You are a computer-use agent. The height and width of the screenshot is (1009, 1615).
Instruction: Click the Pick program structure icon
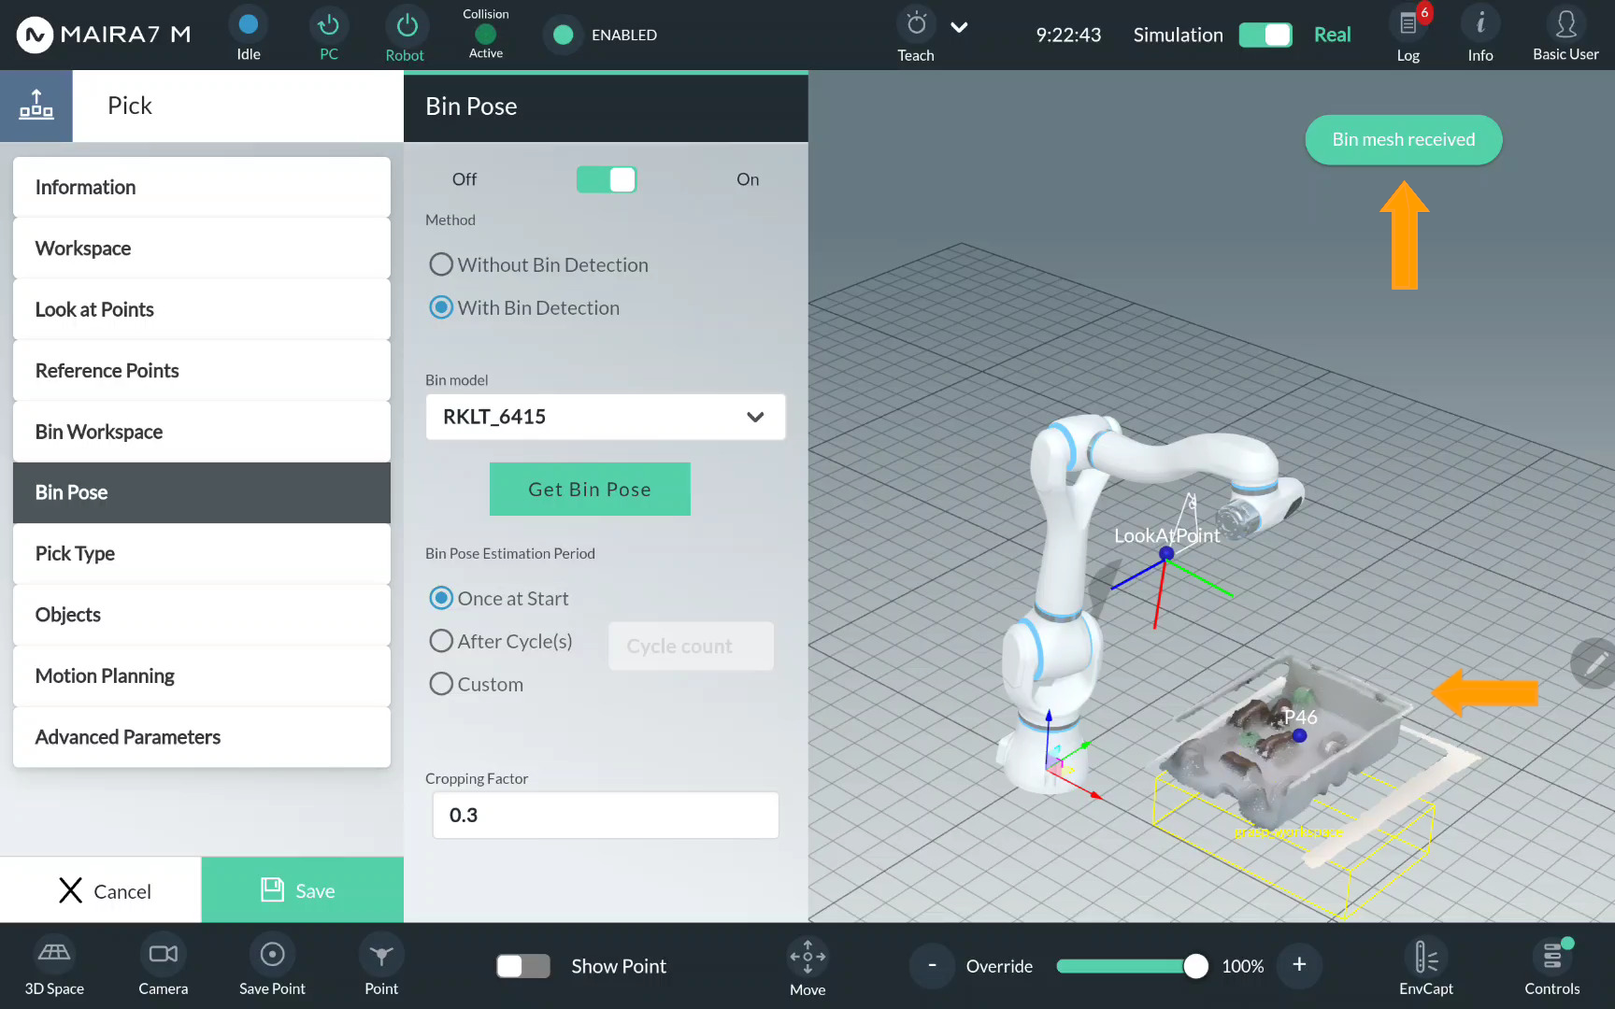(x=36, y=106)
